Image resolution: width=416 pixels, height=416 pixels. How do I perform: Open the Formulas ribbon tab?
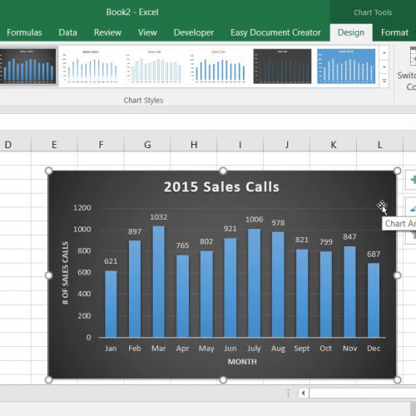(24, 32)
